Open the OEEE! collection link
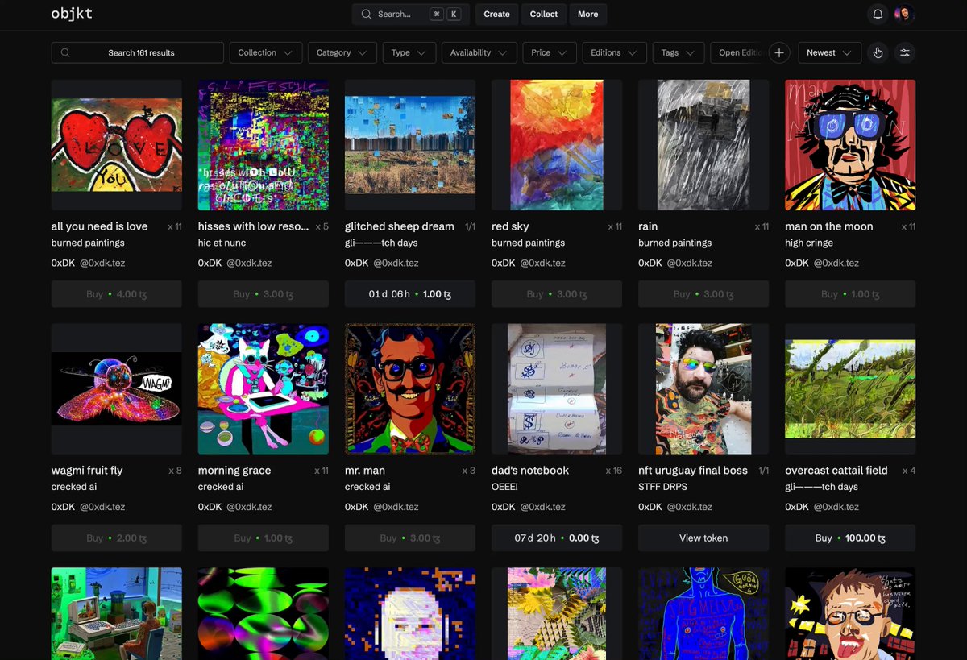 coord(505,487)
